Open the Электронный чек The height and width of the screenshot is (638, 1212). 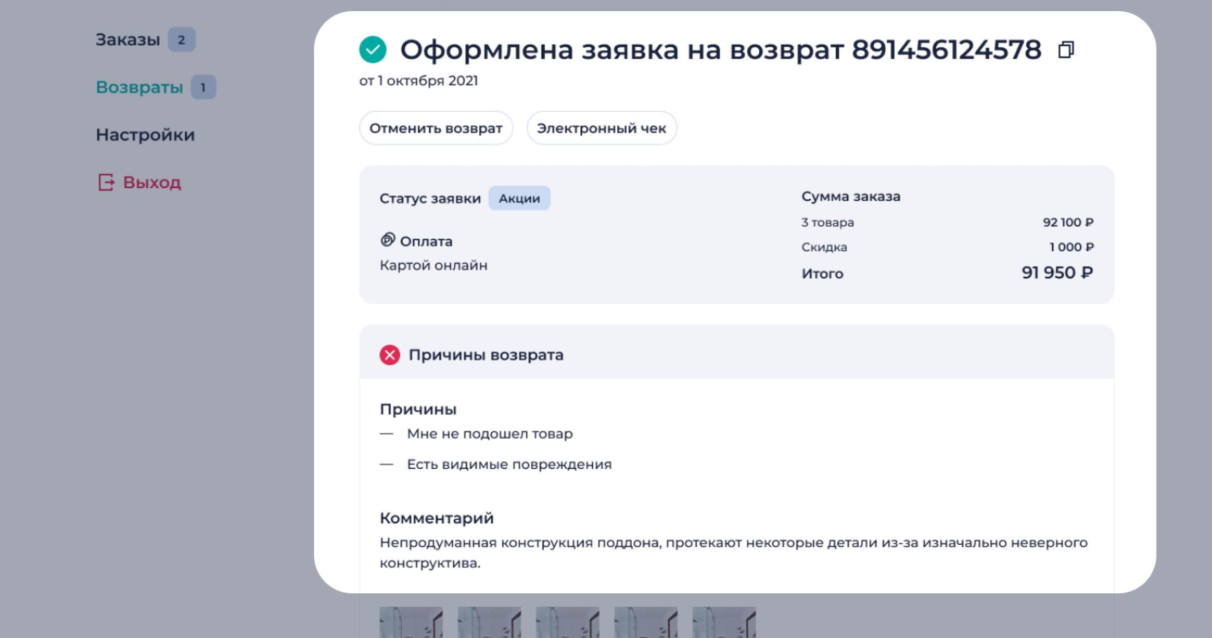click(602, 128)
